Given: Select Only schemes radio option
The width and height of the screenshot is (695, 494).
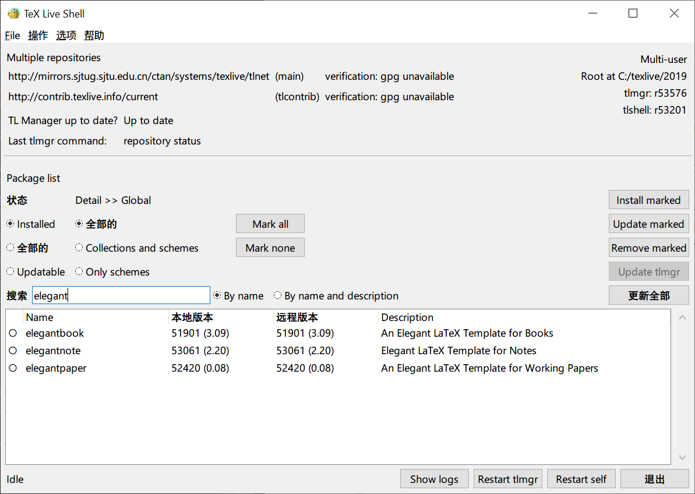Looking at the screenshot, I should (x=79, y=272).
